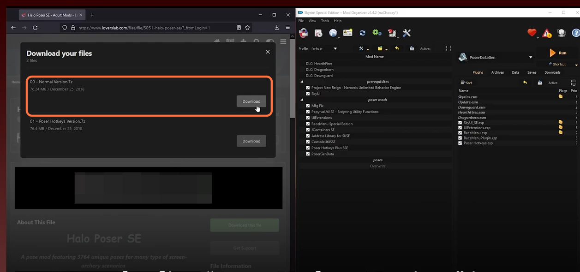Click the Refresh arrows icon in Mod Organizer
This screenshot has width=580, height=272.
click(x=363, y=33)
